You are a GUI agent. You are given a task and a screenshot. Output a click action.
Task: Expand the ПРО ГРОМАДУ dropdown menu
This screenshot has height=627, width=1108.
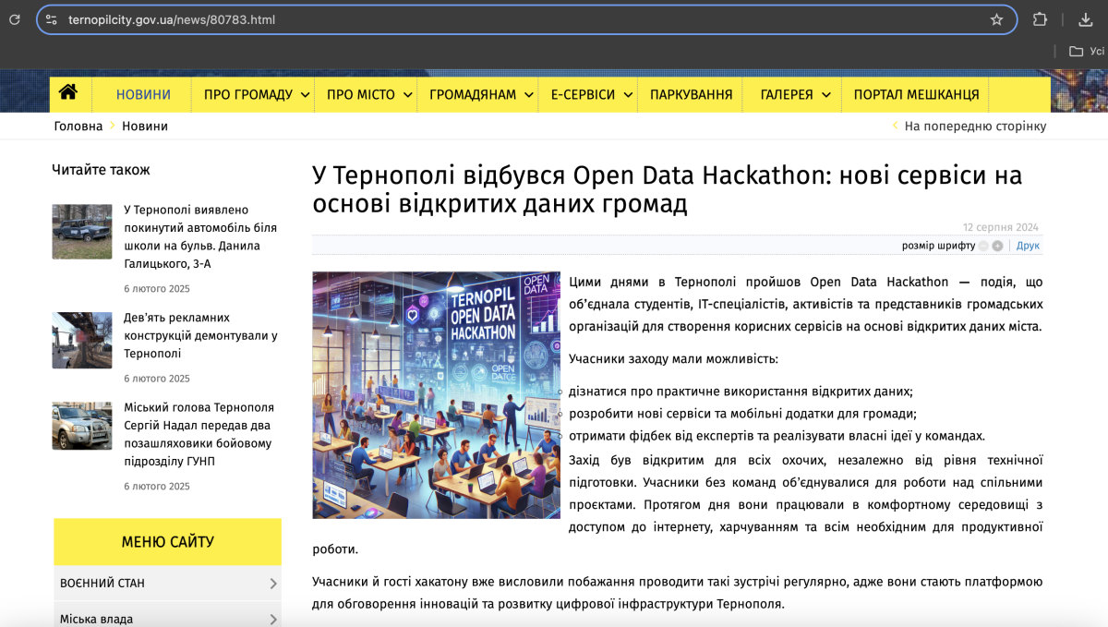click(254, 94)
